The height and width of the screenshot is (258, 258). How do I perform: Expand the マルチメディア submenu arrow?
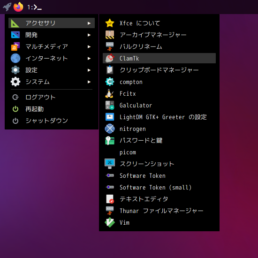[x=89, y=47]
